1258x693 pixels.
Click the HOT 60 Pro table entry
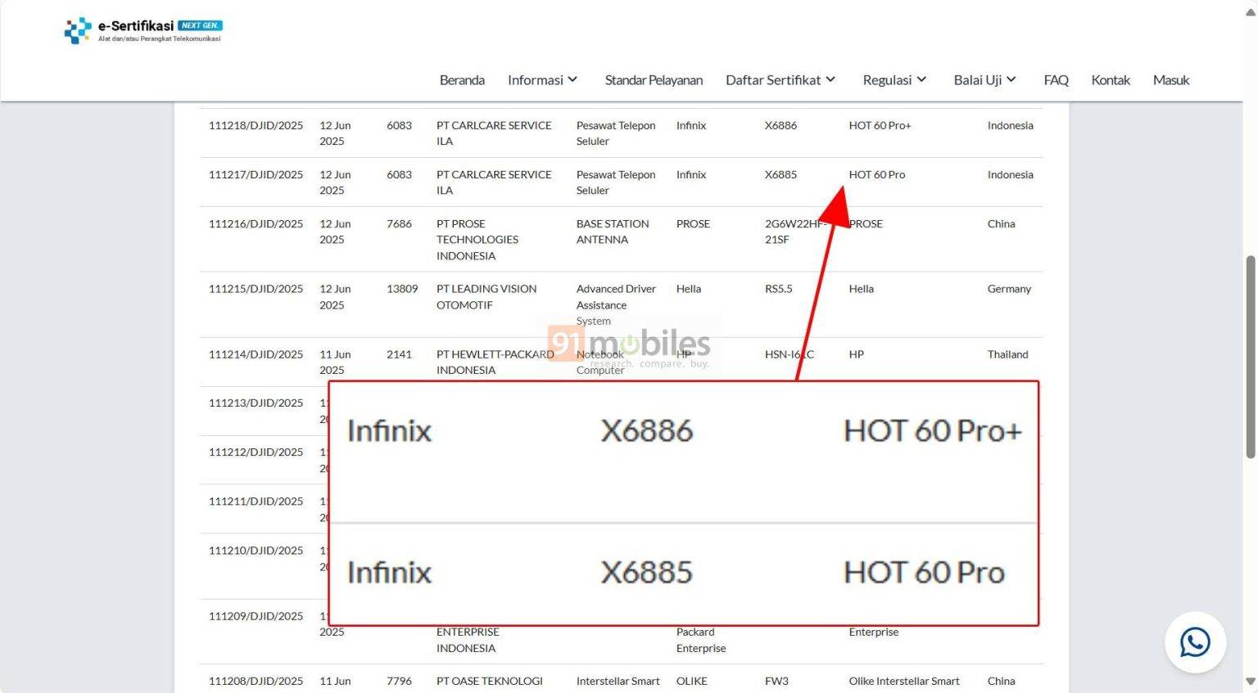pyautogui.click(x=876, y=174)
